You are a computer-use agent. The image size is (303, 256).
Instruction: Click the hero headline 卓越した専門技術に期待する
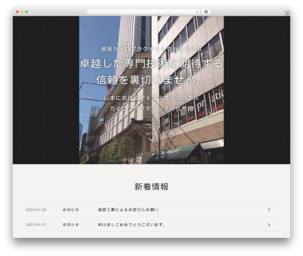[x=151, y=64]
